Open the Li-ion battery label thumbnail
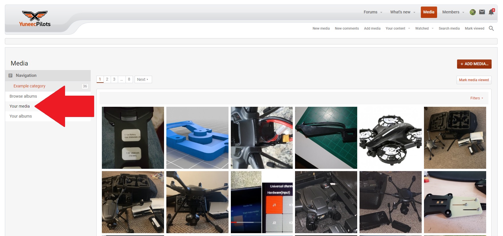503x236 pixels. [x=133, y=138]
